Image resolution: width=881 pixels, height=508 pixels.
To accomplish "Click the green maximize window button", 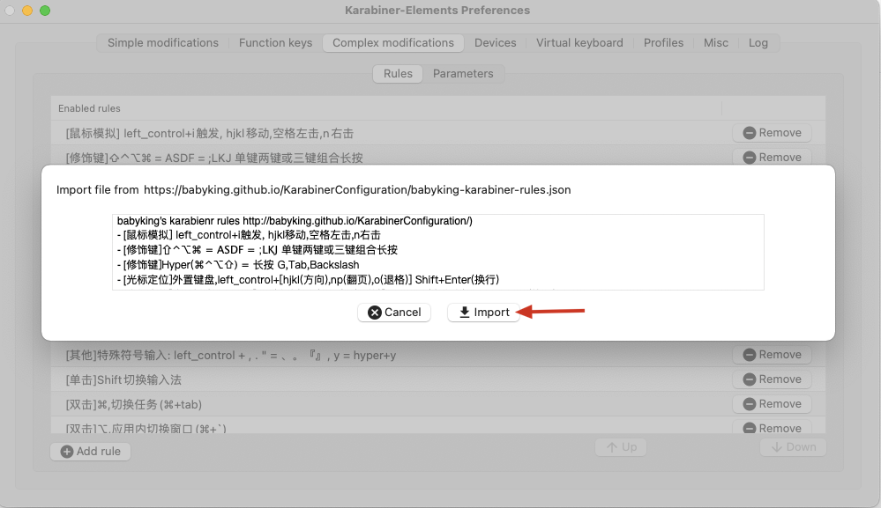I will point(45,10).
